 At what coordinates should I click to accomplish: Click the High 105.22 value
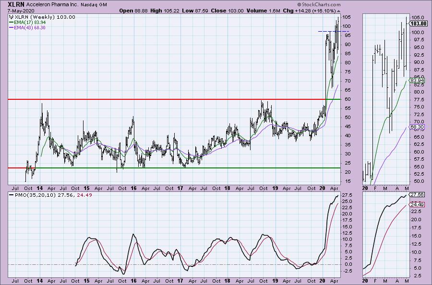point(165,11)
